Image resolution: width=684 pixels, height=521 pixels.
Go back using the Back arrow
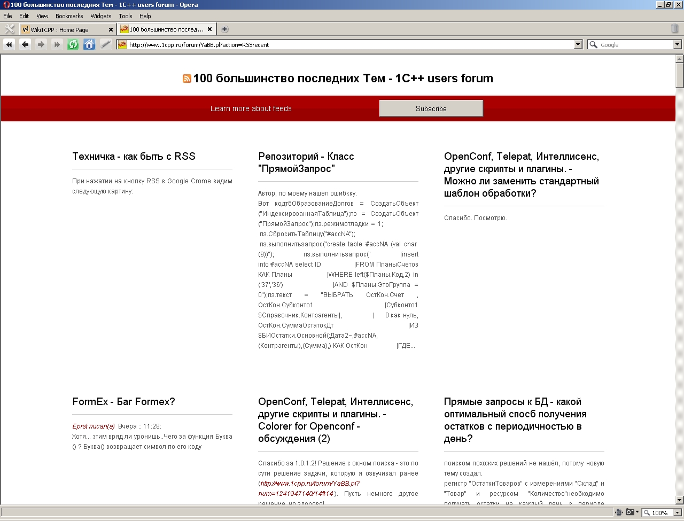[25, 45]
